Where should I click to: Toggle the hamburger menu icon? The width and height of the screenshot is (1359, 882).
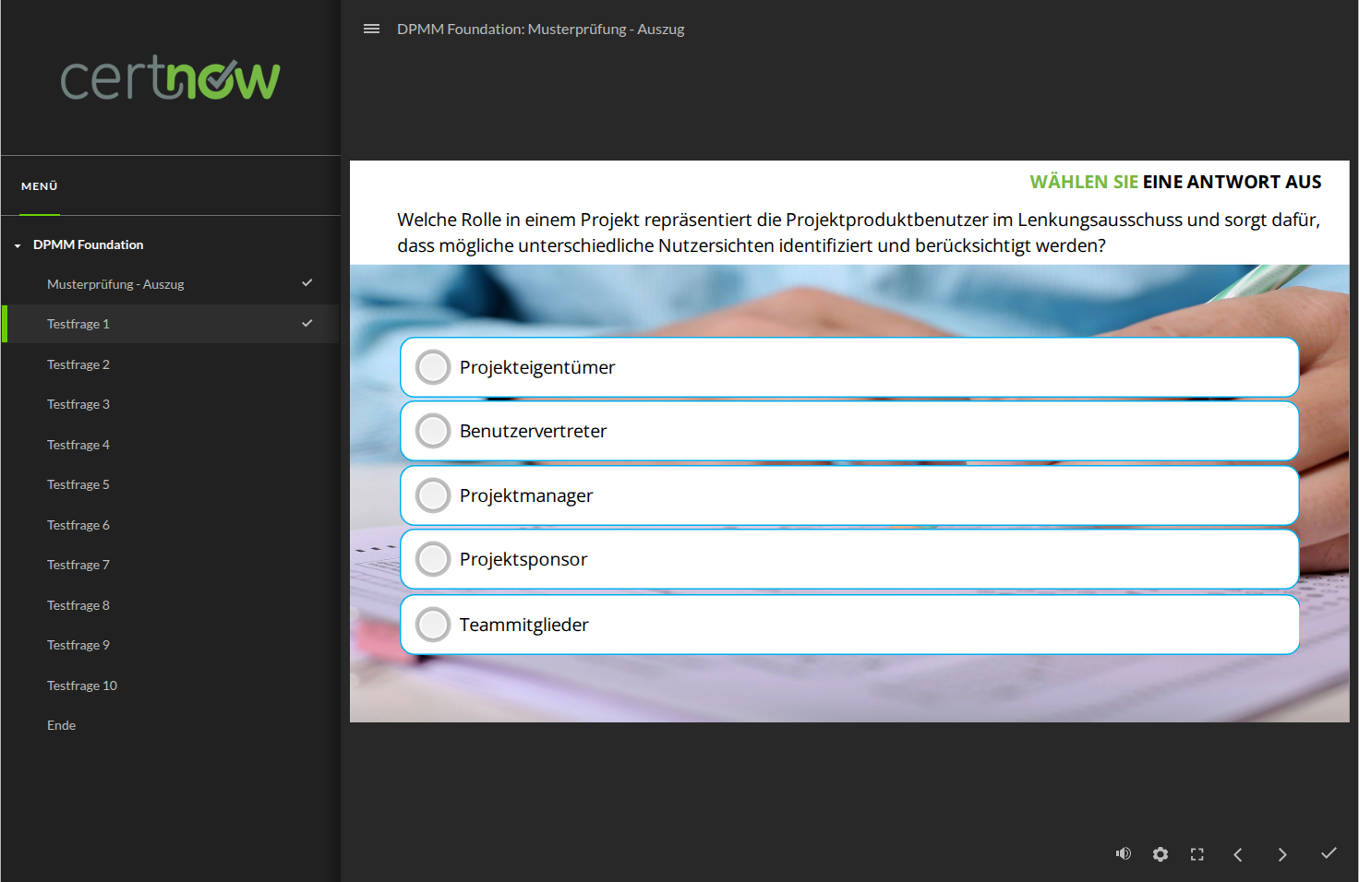[371, 30]
